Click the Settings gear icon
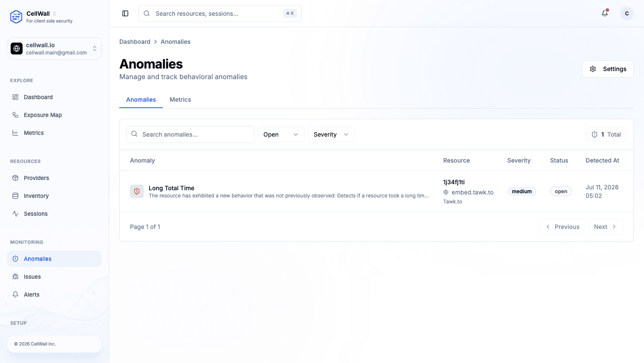This screenshot has width=644, height=363. pyautogui.click(x=593, y=69)
